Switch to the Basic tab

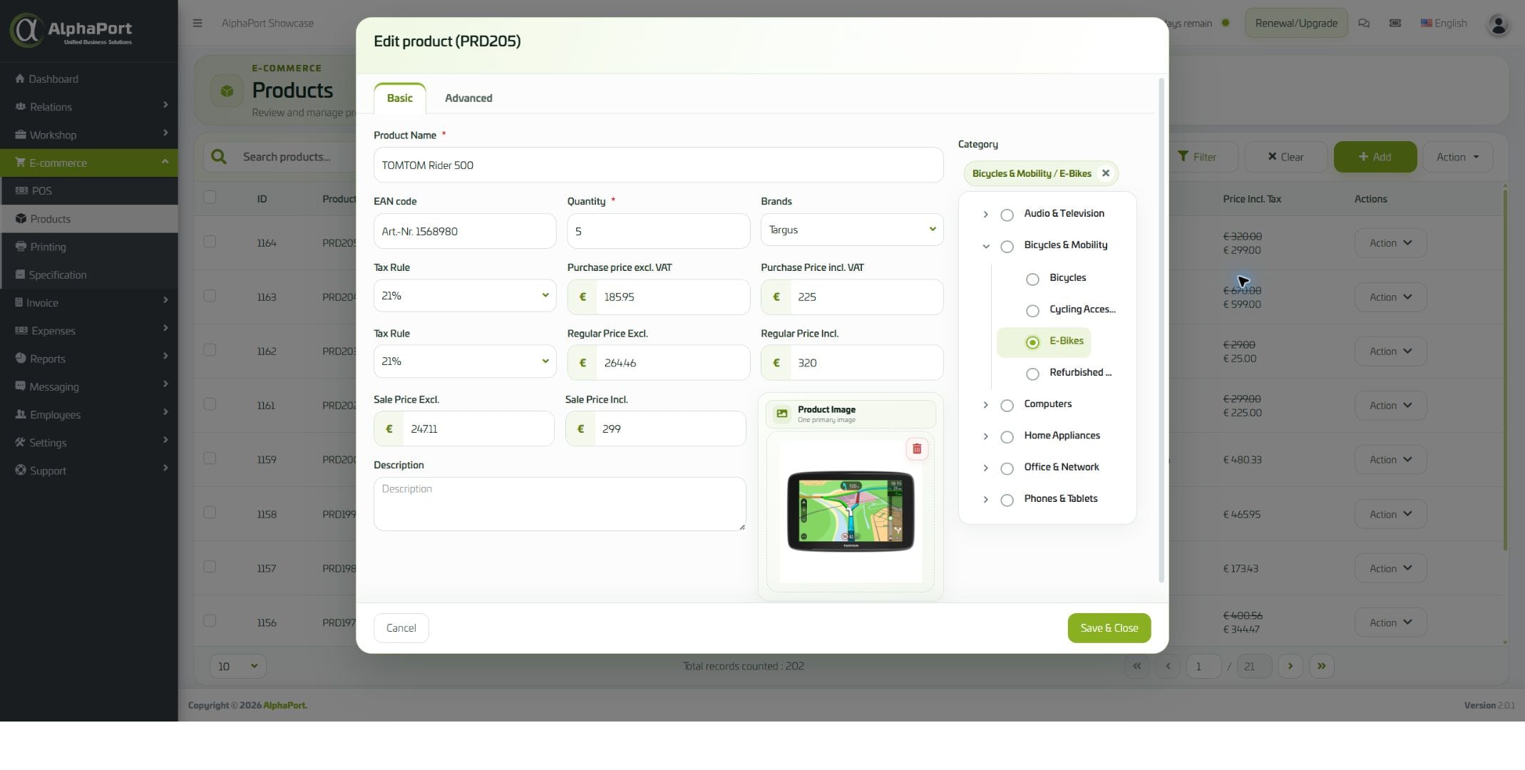click(x=400, y=98)
